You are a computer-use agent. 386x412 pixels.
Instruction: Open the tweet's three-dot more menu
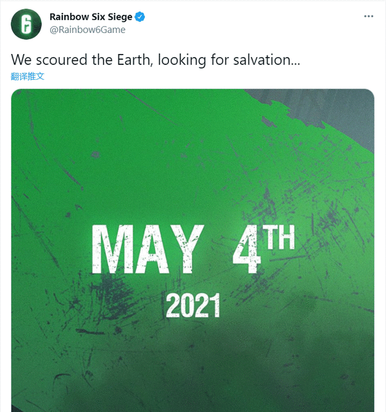point(369,16)
